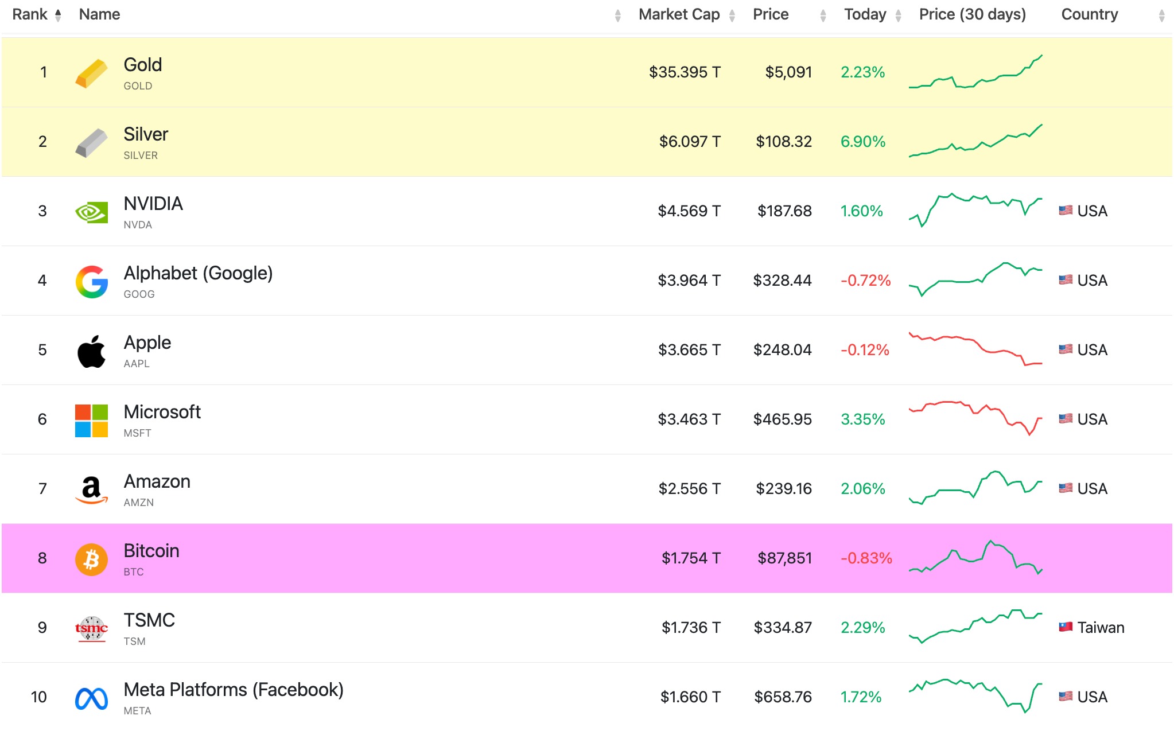The image size is (1174, 731).
Task: Click the Apple logo icon
Action: pos(91,351)
